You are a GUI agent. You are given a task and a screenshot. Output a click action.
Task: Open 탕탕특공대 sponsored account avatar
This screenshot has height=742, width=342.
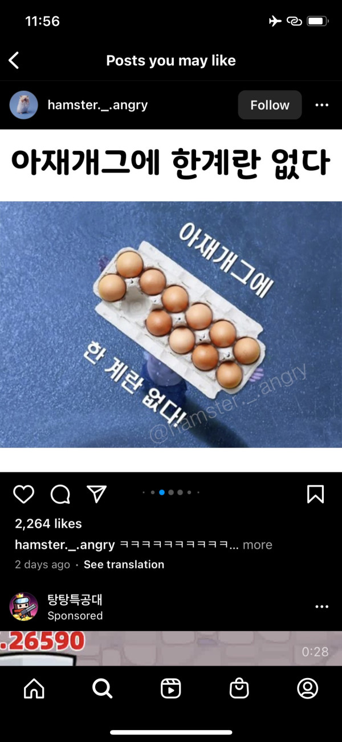coord(24,607)
